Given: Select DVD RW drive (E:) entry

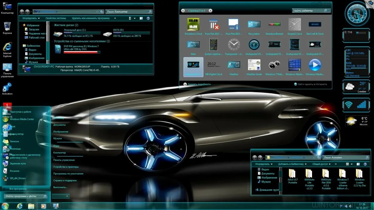Looking at the screenshot, I should coord(77,49).
